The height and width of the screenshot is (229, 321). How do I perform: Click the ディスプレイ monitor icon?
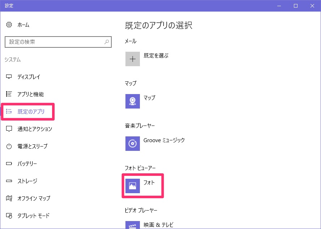click(9, 77)
